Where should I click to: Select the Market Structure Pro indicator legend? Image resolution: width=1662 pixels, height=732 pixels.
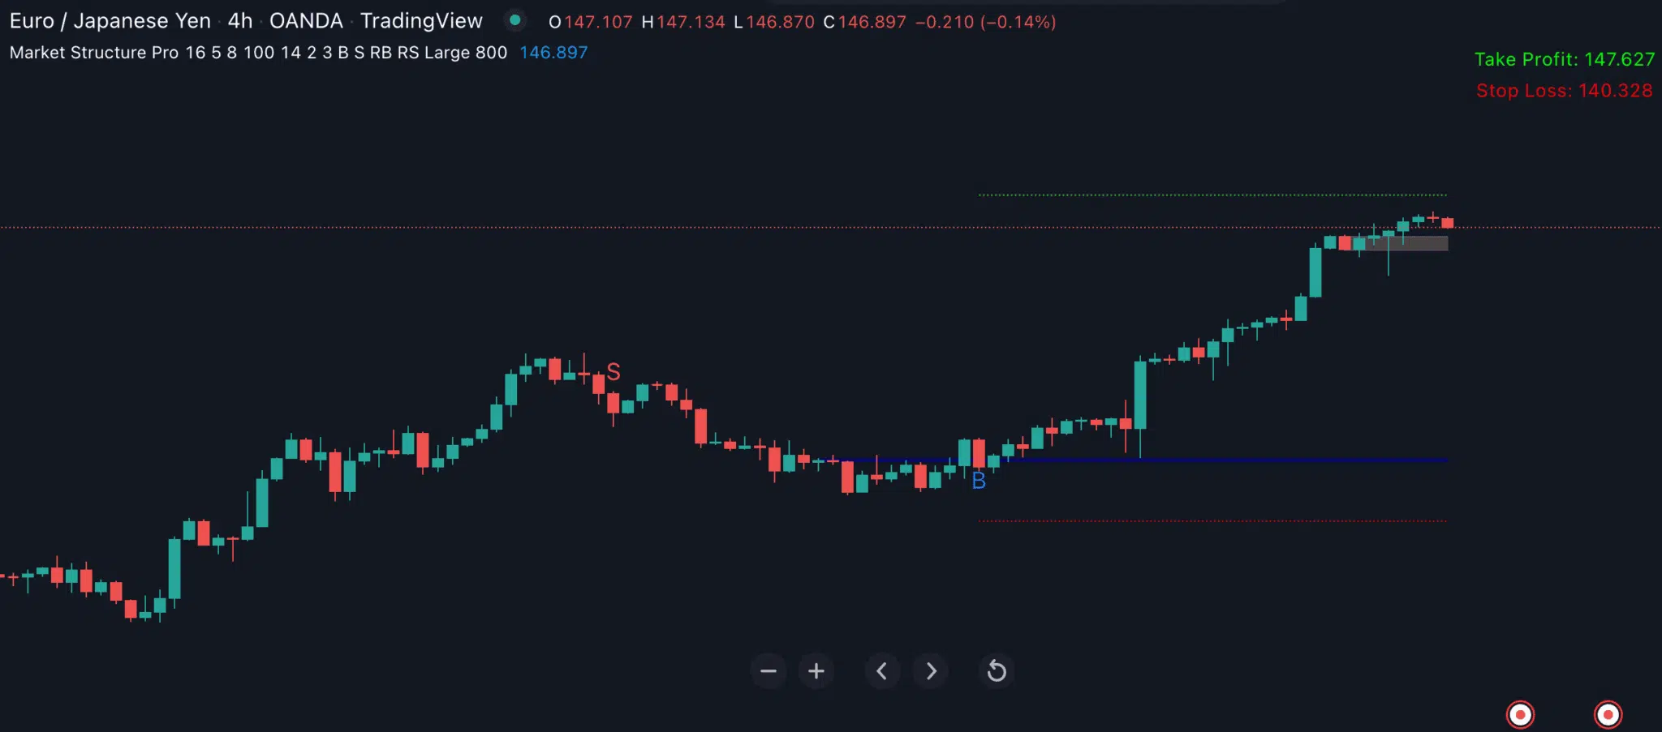258,53
